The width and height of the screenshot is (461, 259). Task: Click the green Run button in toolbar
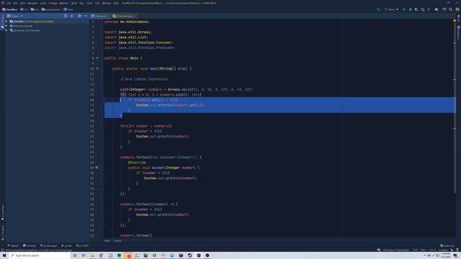(404, 9)
